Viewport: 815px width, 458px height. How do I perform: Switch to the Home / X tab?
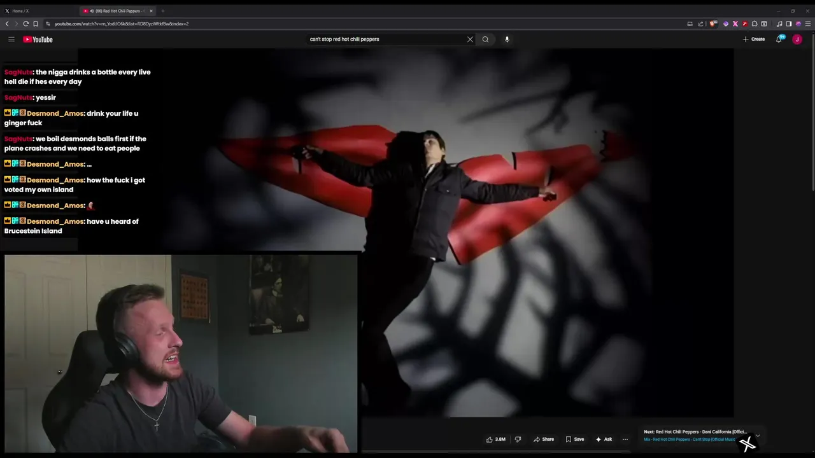tap(38, 11)
